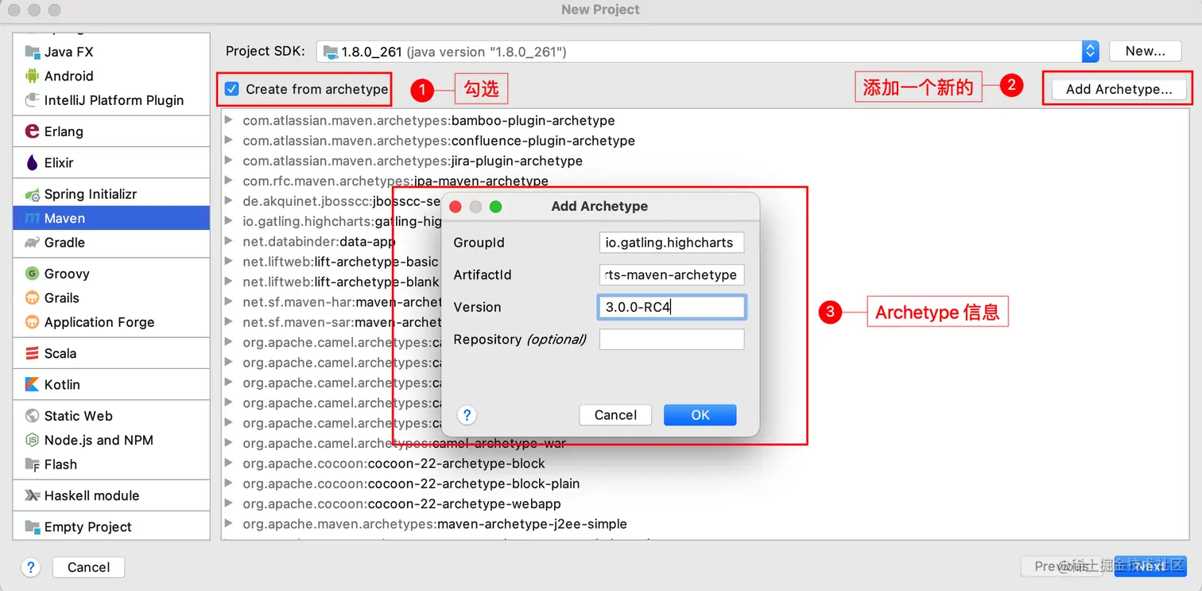Click the SDK folder icon in Project SDK field
This screenshot has height=591, width=1202.
(x=330, y=52)
